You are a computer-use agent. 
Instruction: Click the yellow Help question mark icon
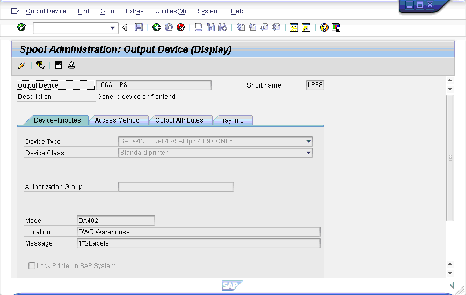tap(324, 27)
